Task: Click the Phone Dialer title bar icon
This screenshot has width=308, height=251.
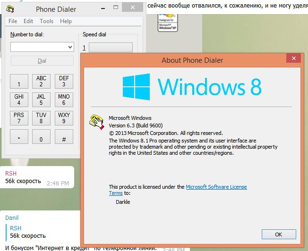Action: [10, 9]
